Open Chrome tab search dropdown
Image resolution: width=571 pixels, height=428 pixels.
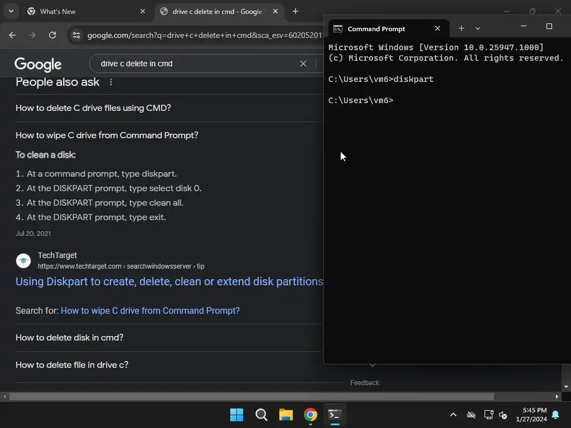11,11
